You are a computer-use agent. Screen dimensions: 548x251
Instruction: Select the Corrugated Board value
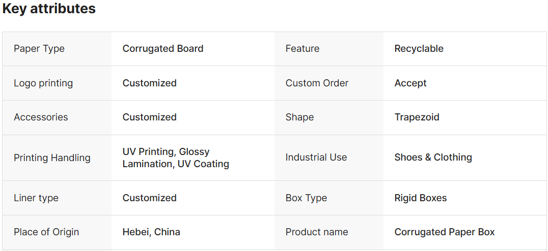pos(163,49)
